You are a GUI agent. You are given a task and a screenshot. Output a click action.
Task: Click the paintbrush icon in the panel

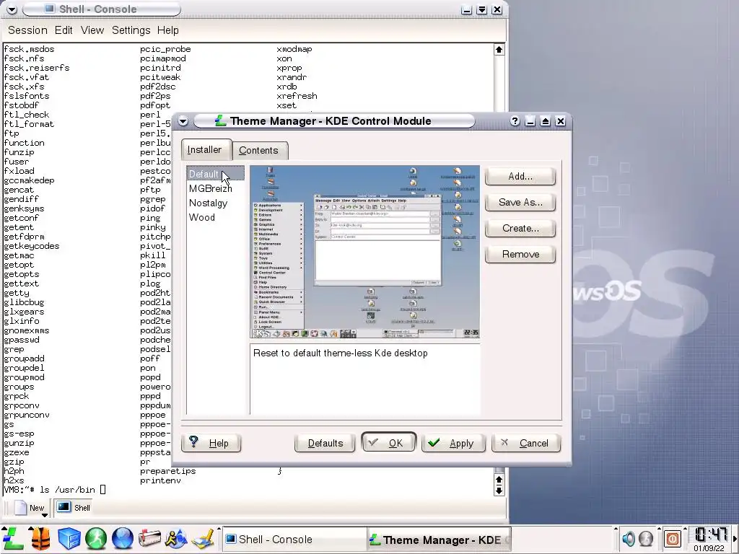203,538
